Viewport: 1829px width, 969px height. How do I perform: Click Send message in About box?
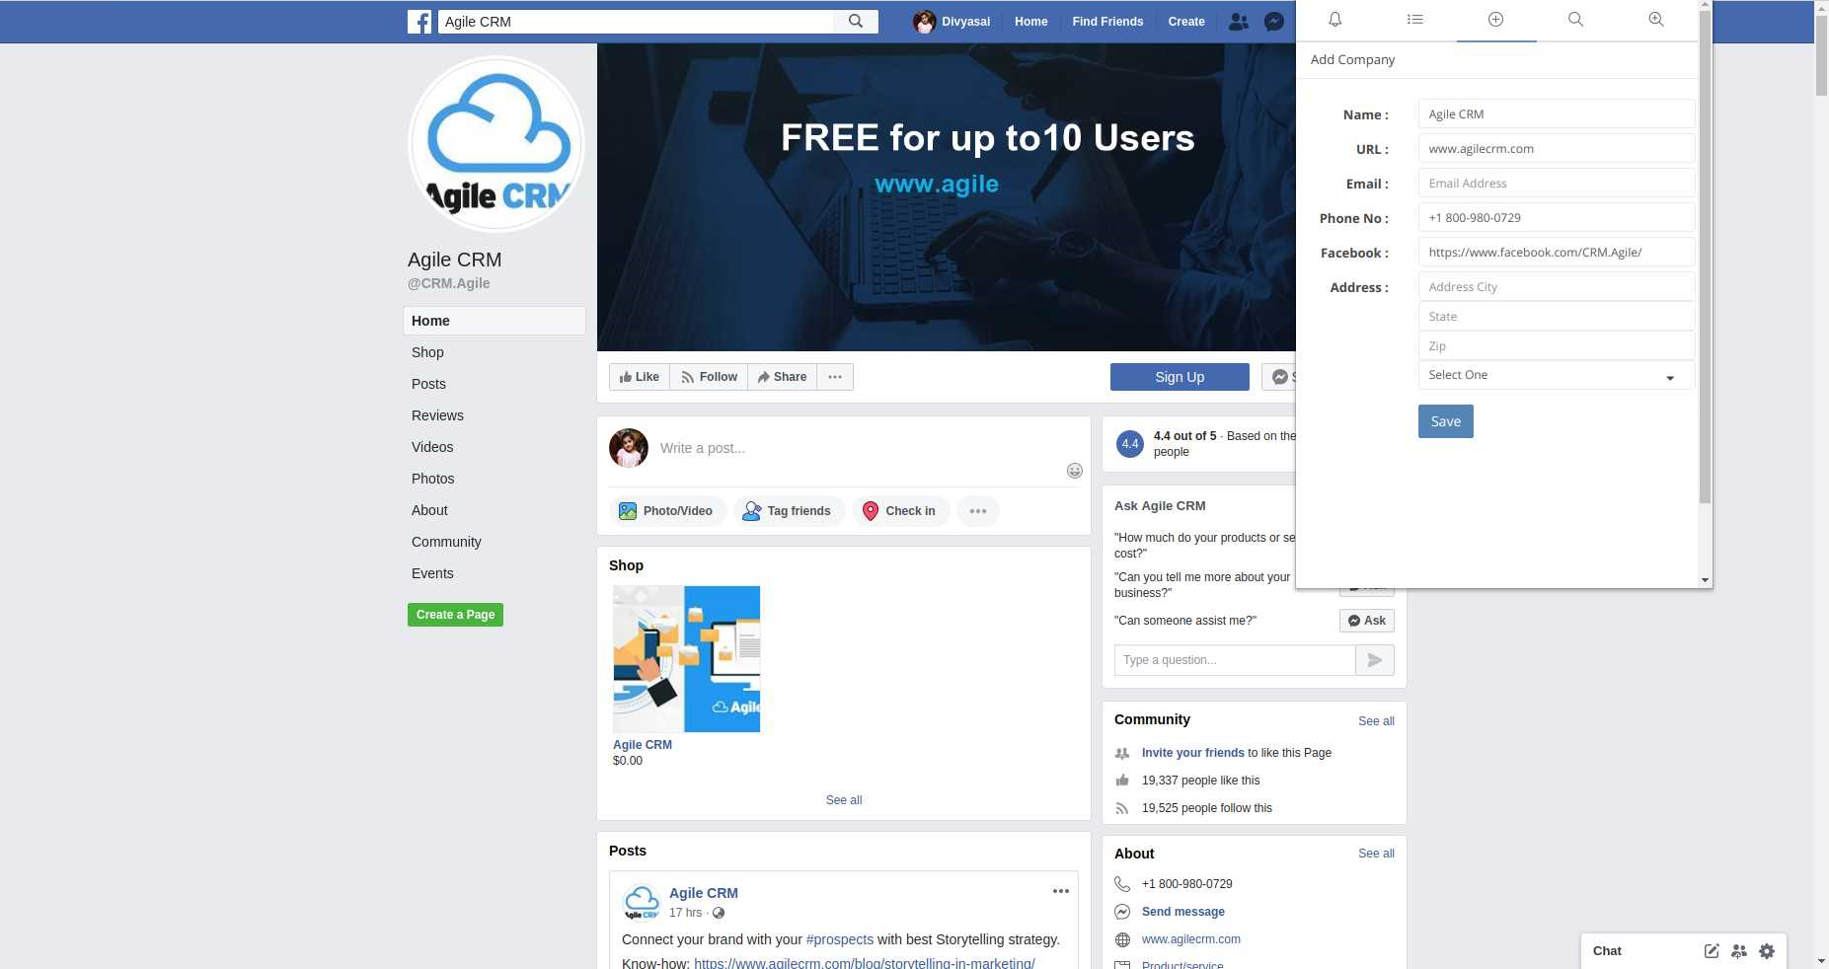(1183, 912)
